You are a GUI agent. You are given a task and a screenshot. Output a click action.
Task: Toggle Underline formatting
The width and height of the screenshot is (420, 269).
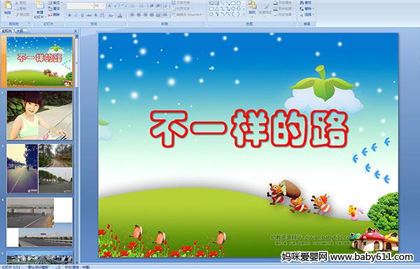click(x=82, y=15)
